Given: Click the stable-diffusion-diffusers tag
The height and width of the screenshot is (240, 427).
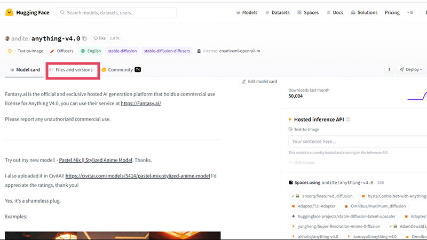Looking at the screenshot, I should tap(167, 51).
